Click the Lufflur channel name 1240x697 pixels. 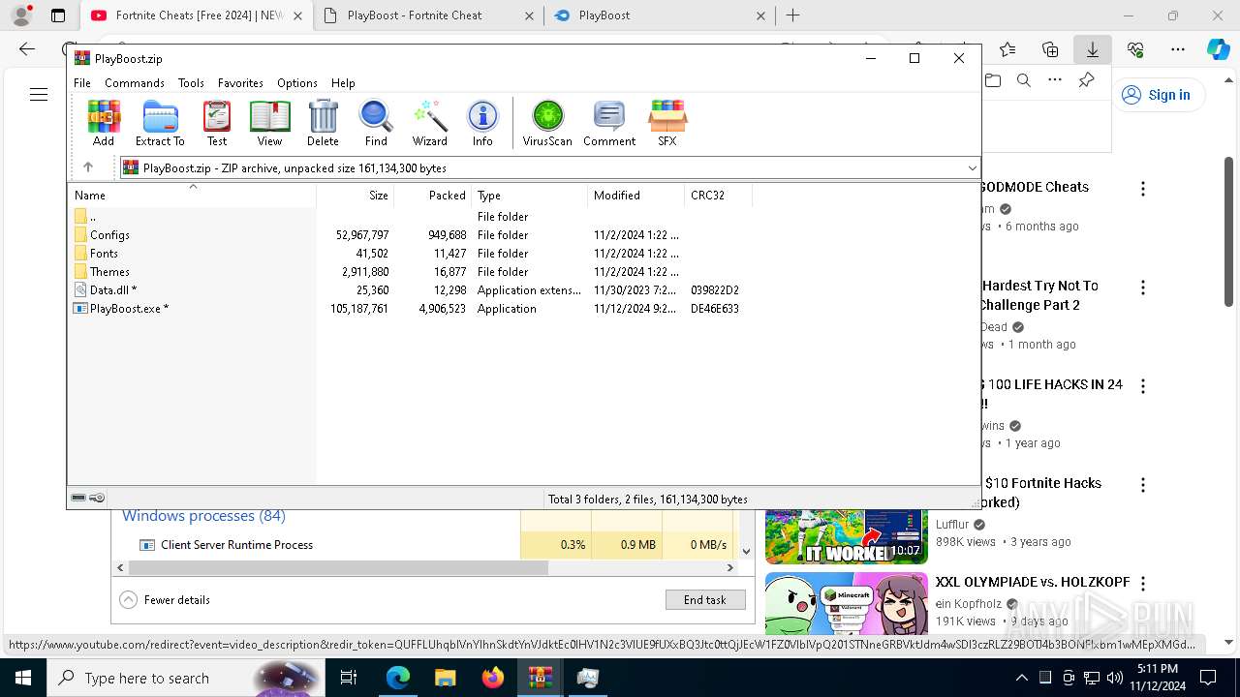(954, 525)
